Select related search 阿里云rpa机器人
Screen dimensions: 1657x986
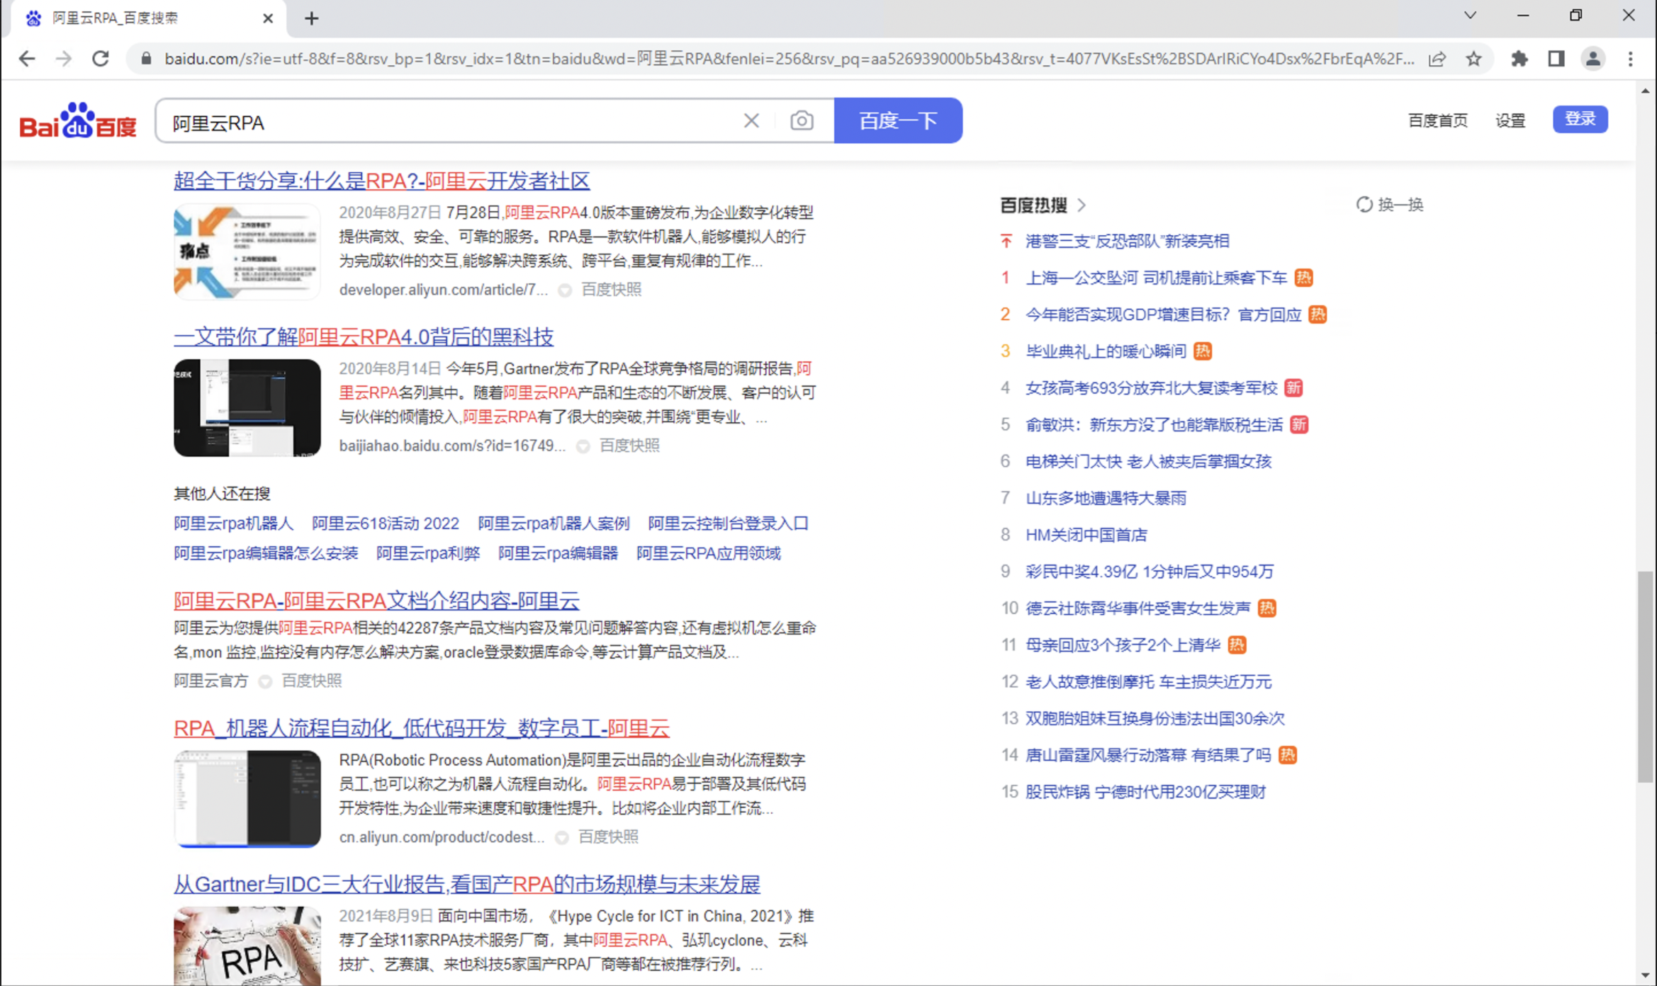coord(233,523)
